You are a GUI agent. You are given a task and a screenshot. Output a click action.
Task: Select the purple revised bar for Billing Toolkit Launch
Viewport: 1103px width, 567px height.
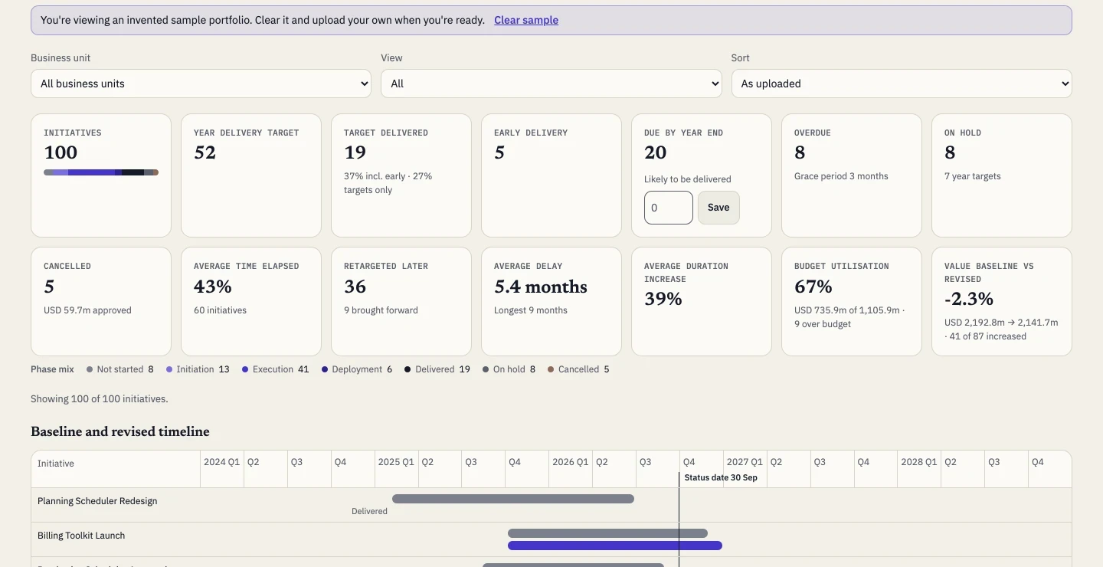615,546
